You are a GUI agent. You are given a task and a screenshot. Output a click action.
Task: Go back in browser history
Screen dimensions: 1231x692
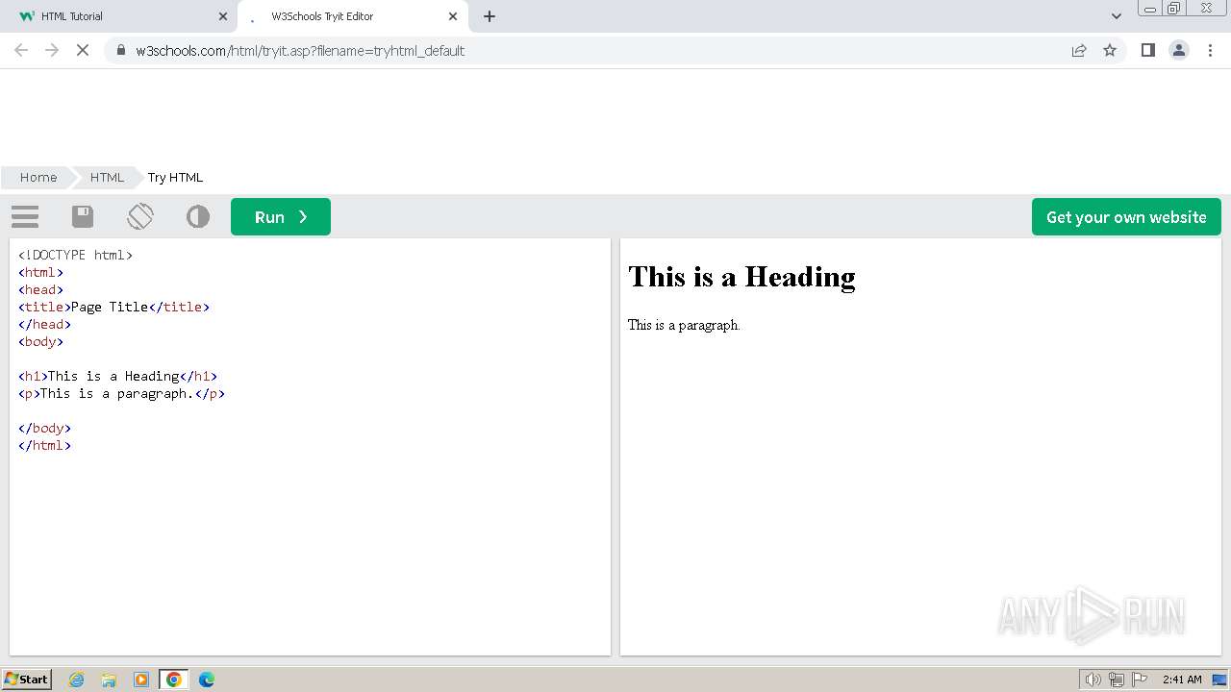point(21,50)
